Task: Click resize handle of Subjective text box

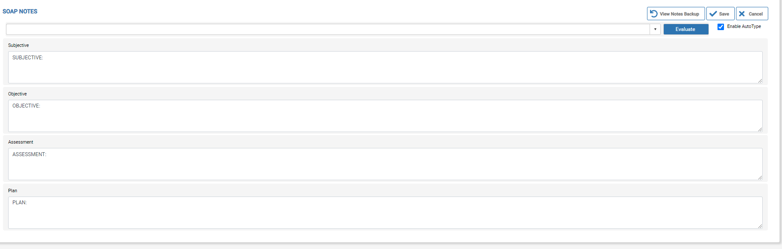Action: 760,81
